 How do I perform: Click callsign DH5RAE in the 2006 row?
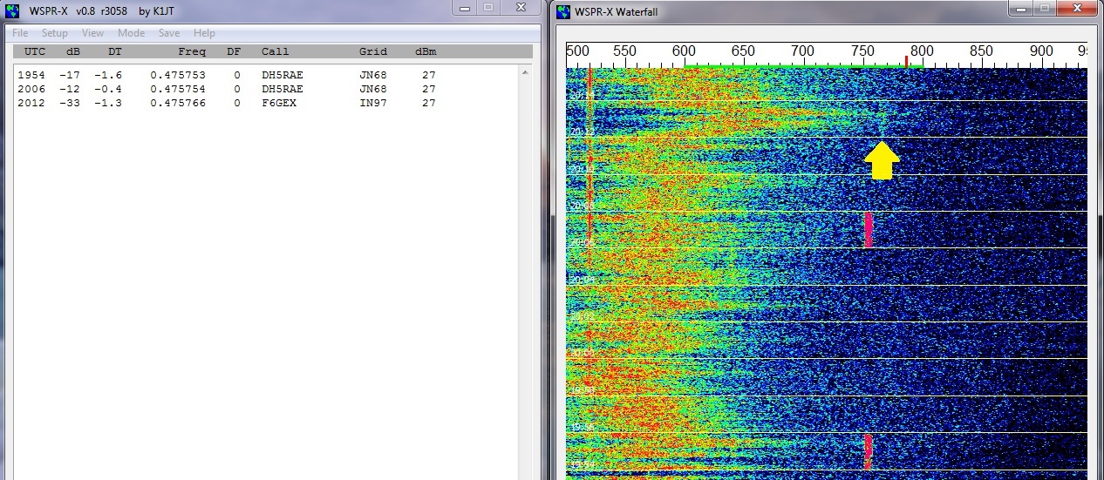coord(283,89)
